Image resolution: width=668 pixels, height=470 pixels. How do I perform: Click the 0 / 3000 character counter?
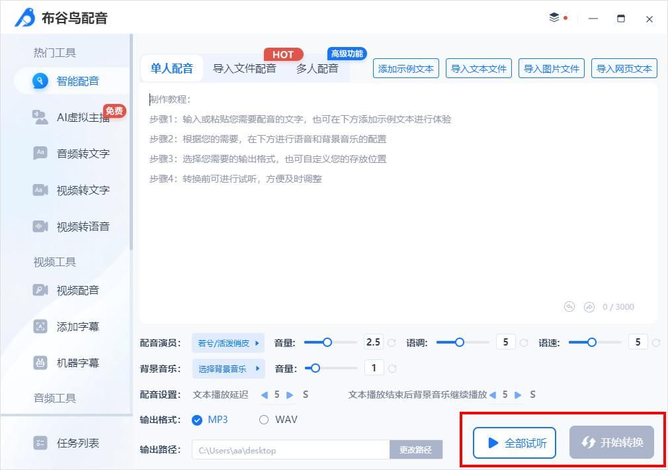(618, 307)
